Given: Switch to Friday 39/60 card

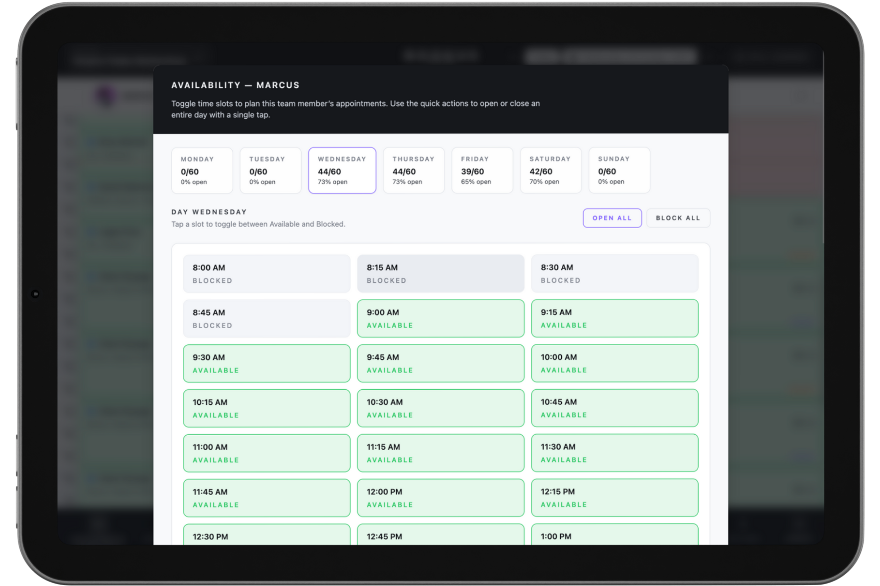Looking at the screenshot, I should [x=482, y=170].
